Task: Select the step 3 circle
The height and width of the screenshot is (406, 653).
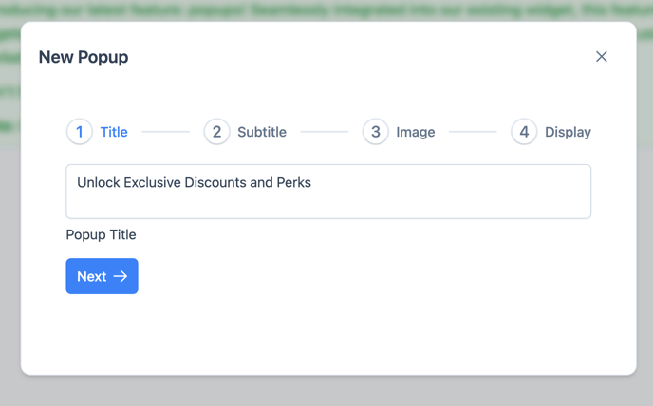Action: pyautogui.click(x=376, y=132)
